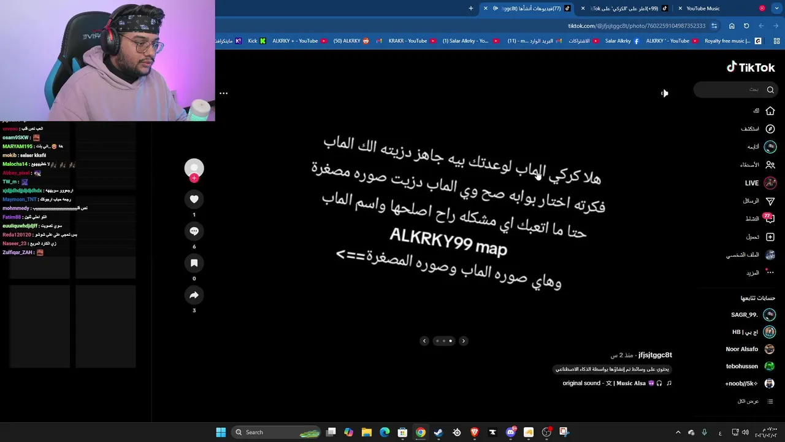This screenshot has height=442, width=785.
Task: Open the Windows Start menu
Action: 221,432
